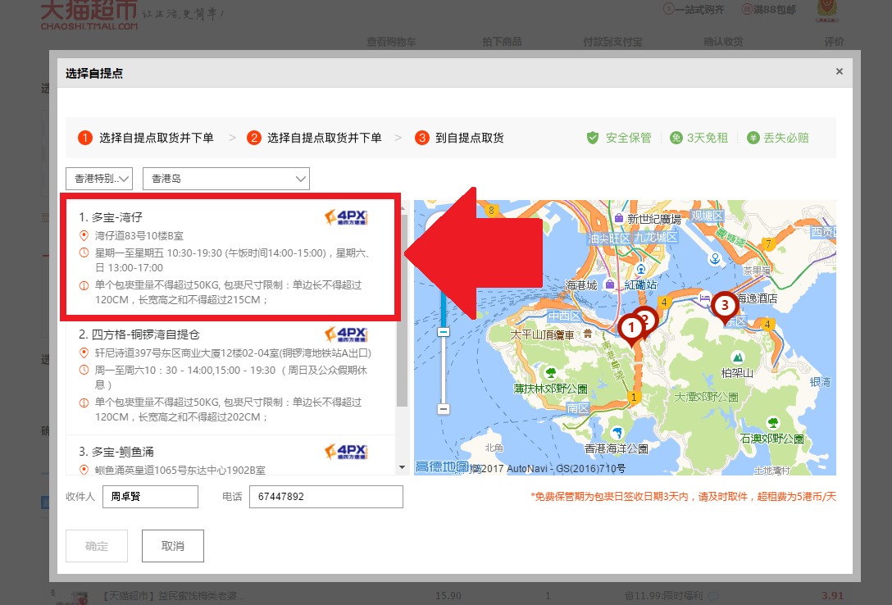Click location pin icon beside 轩尼诗道397号 address
Viewport: 892px width, 605px height.
[x=84, y=353]
